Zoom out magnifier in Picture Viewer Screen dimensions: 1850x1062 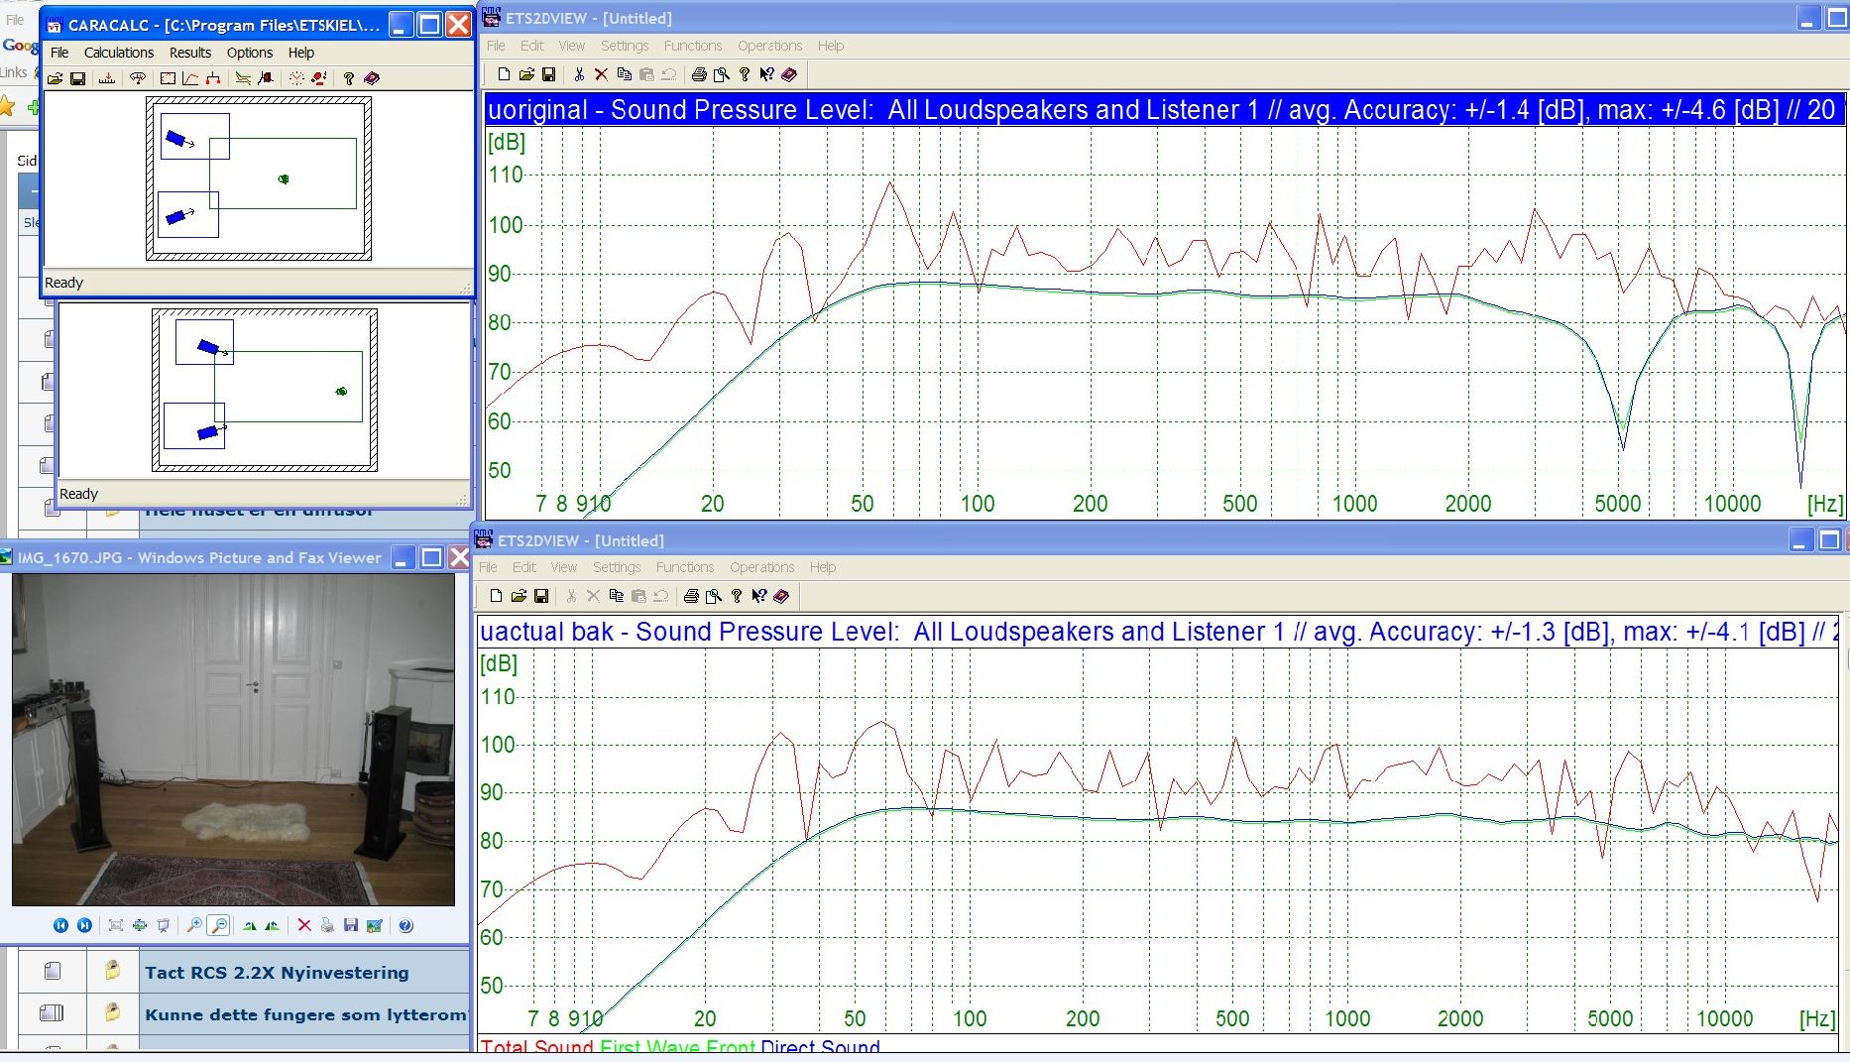tap(218, 925)
